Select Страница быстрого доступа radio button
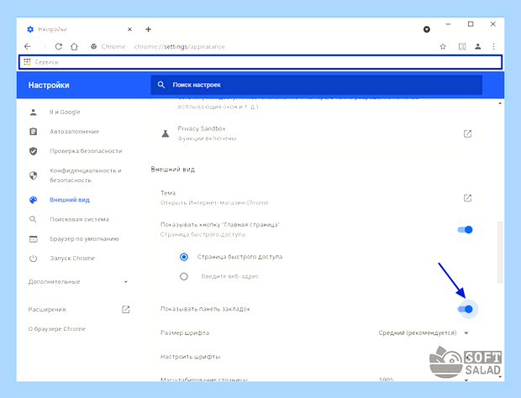This screenshot has width=521, height=398. coord(184,257)
